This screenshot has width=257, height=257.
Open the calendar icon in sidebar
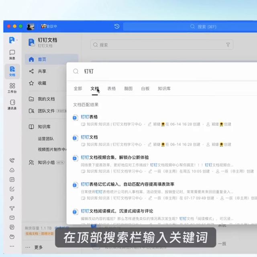12,179
